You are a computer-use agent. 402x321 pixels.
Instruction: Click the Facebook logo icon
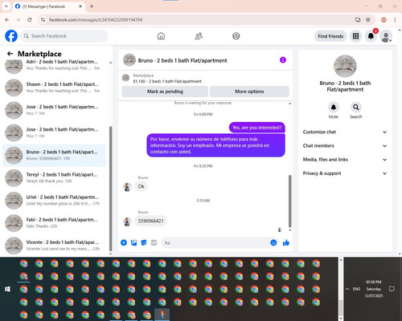(11, 36)
